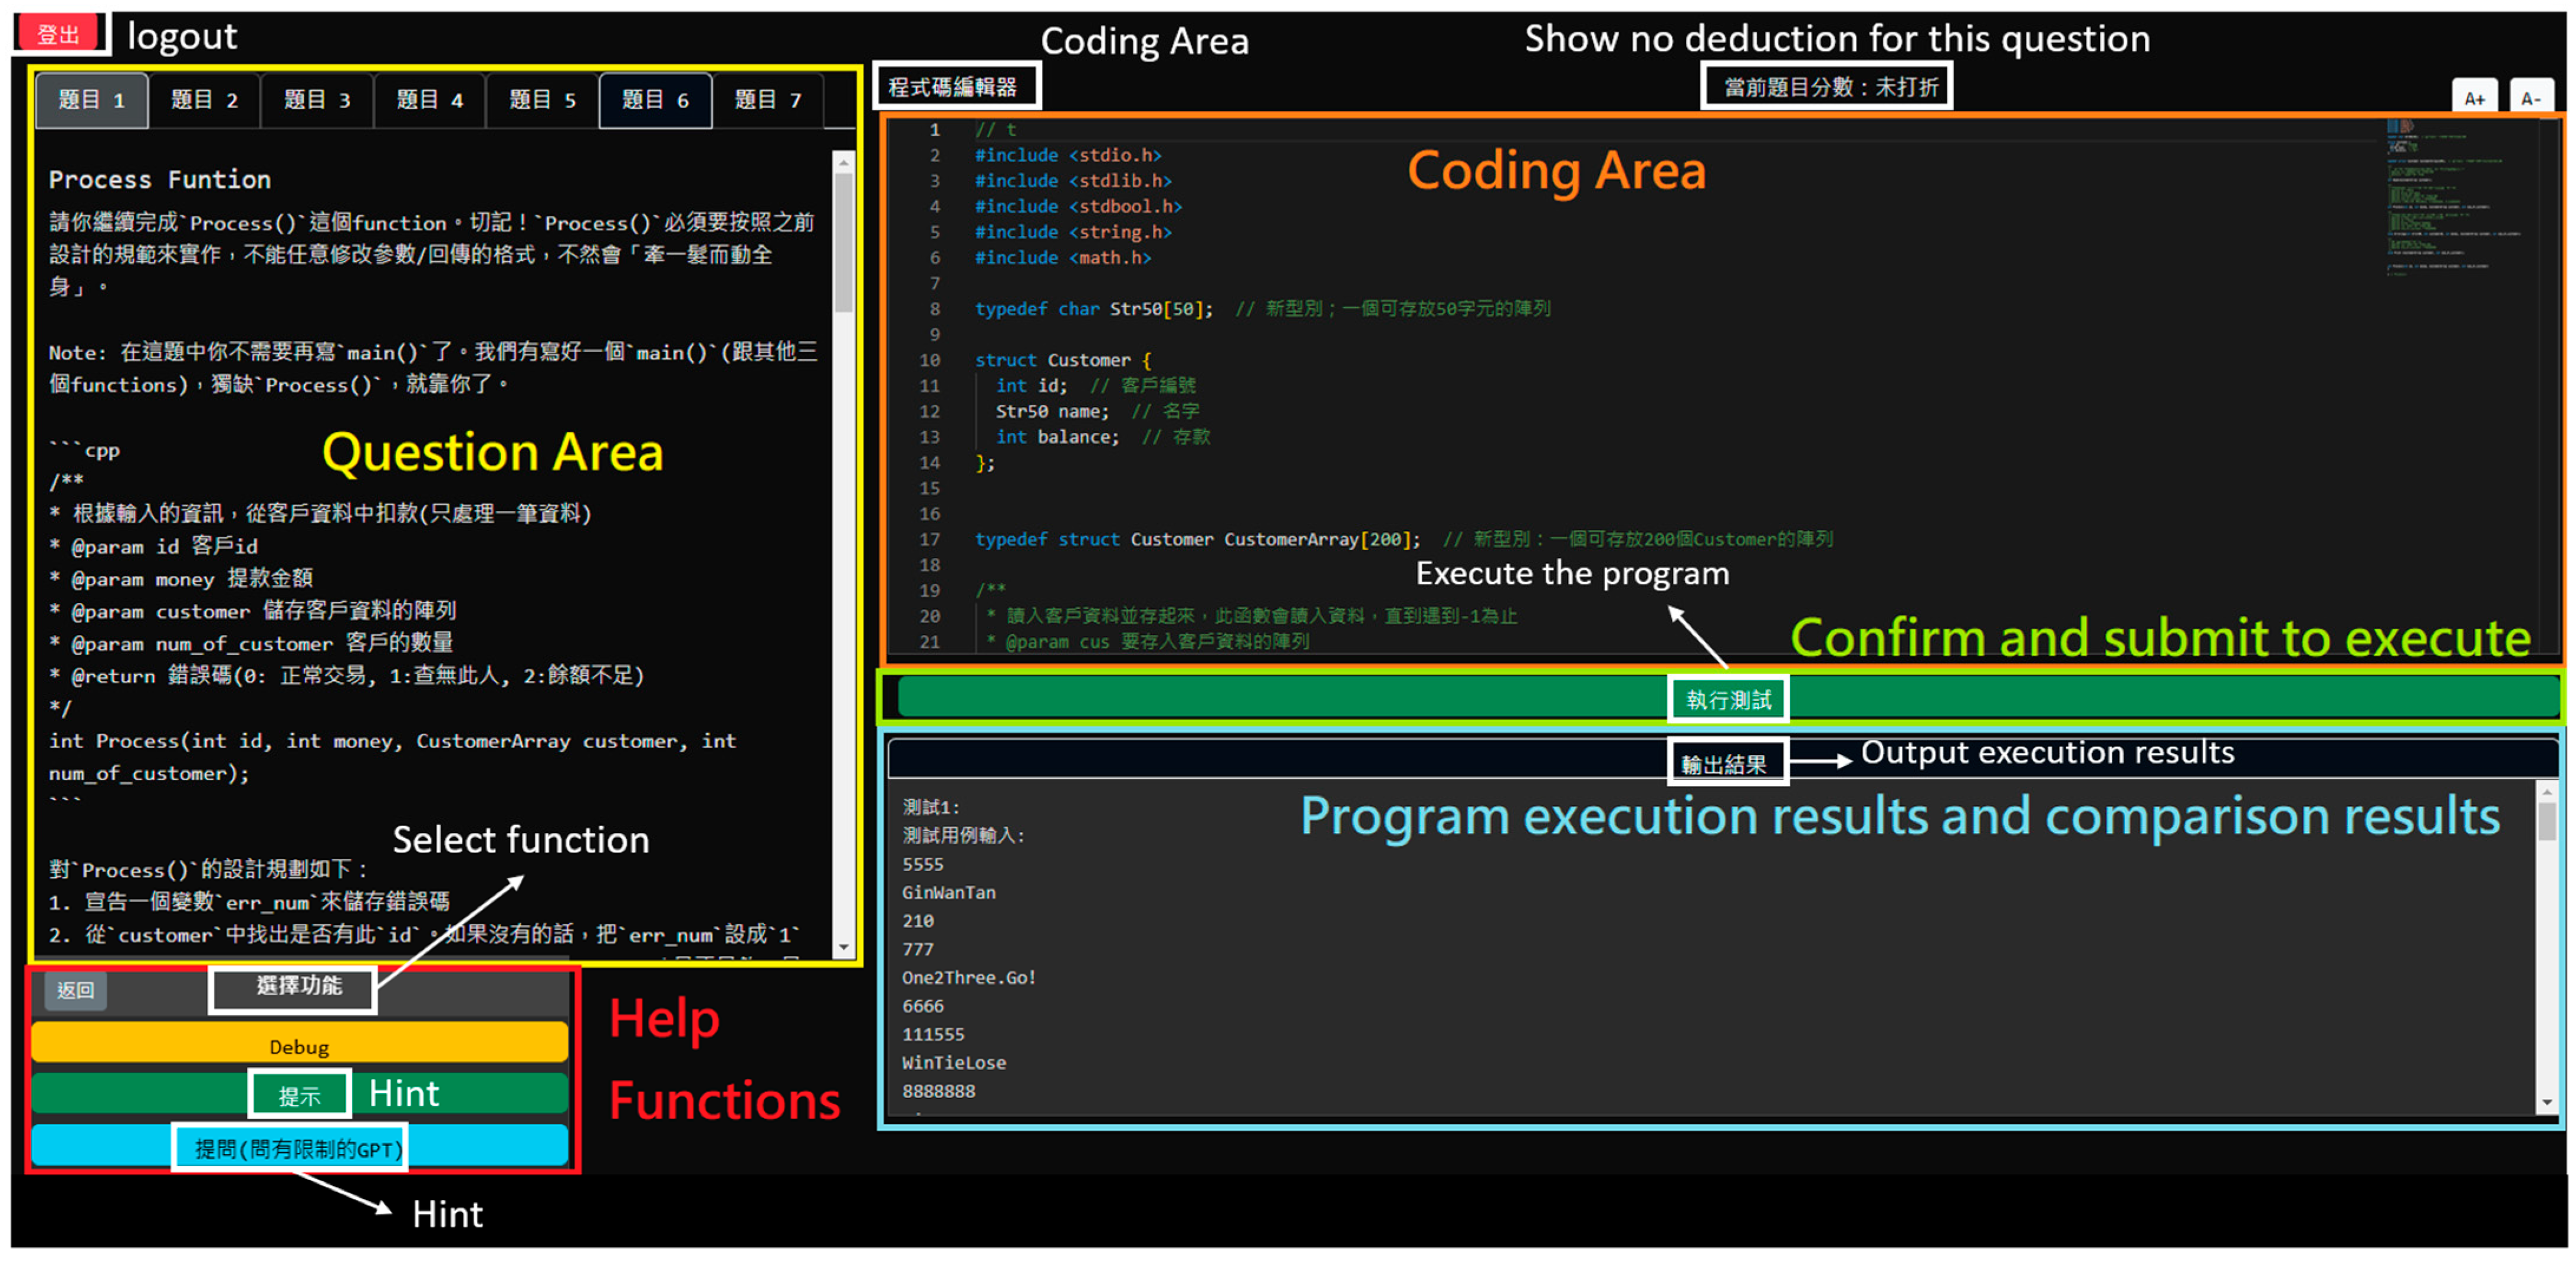Click the #include <math.h> code line

[1063, 257]
